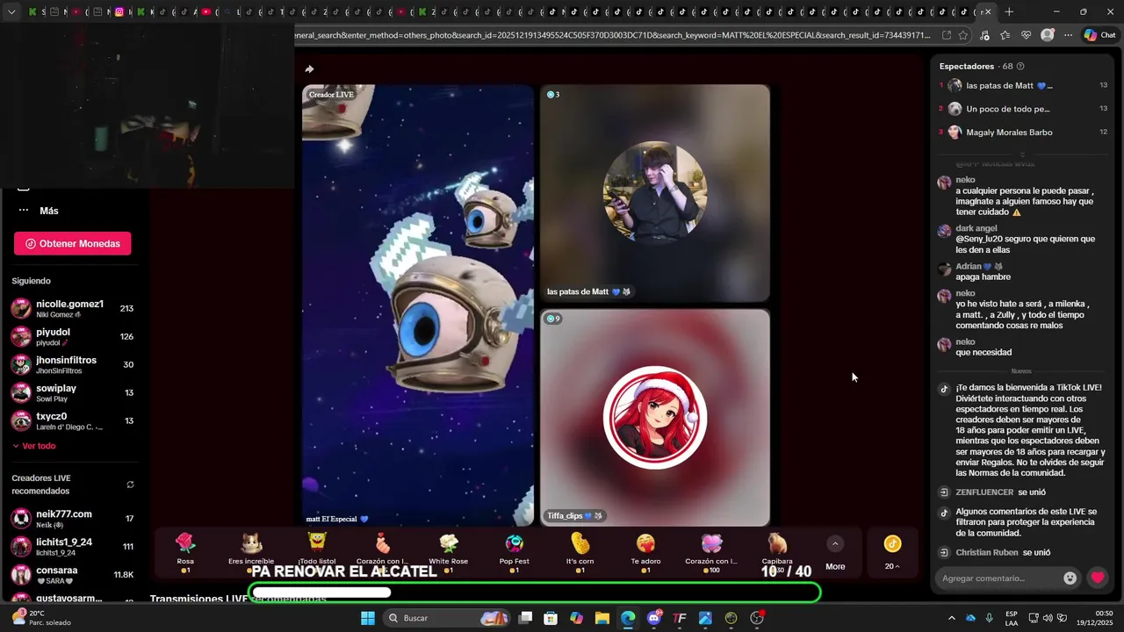Image resolution: width=1124 pixels, height=632 pixels.
Task: Send the Rosa gift
Action: [185, 552]
